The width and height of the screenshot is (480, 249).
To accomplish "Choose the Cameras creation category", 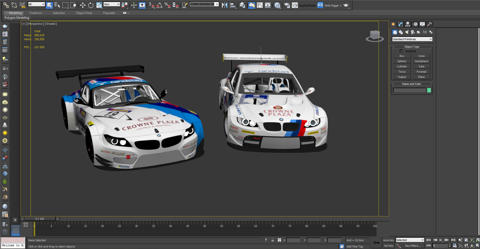I will click(x=412, y=33).
